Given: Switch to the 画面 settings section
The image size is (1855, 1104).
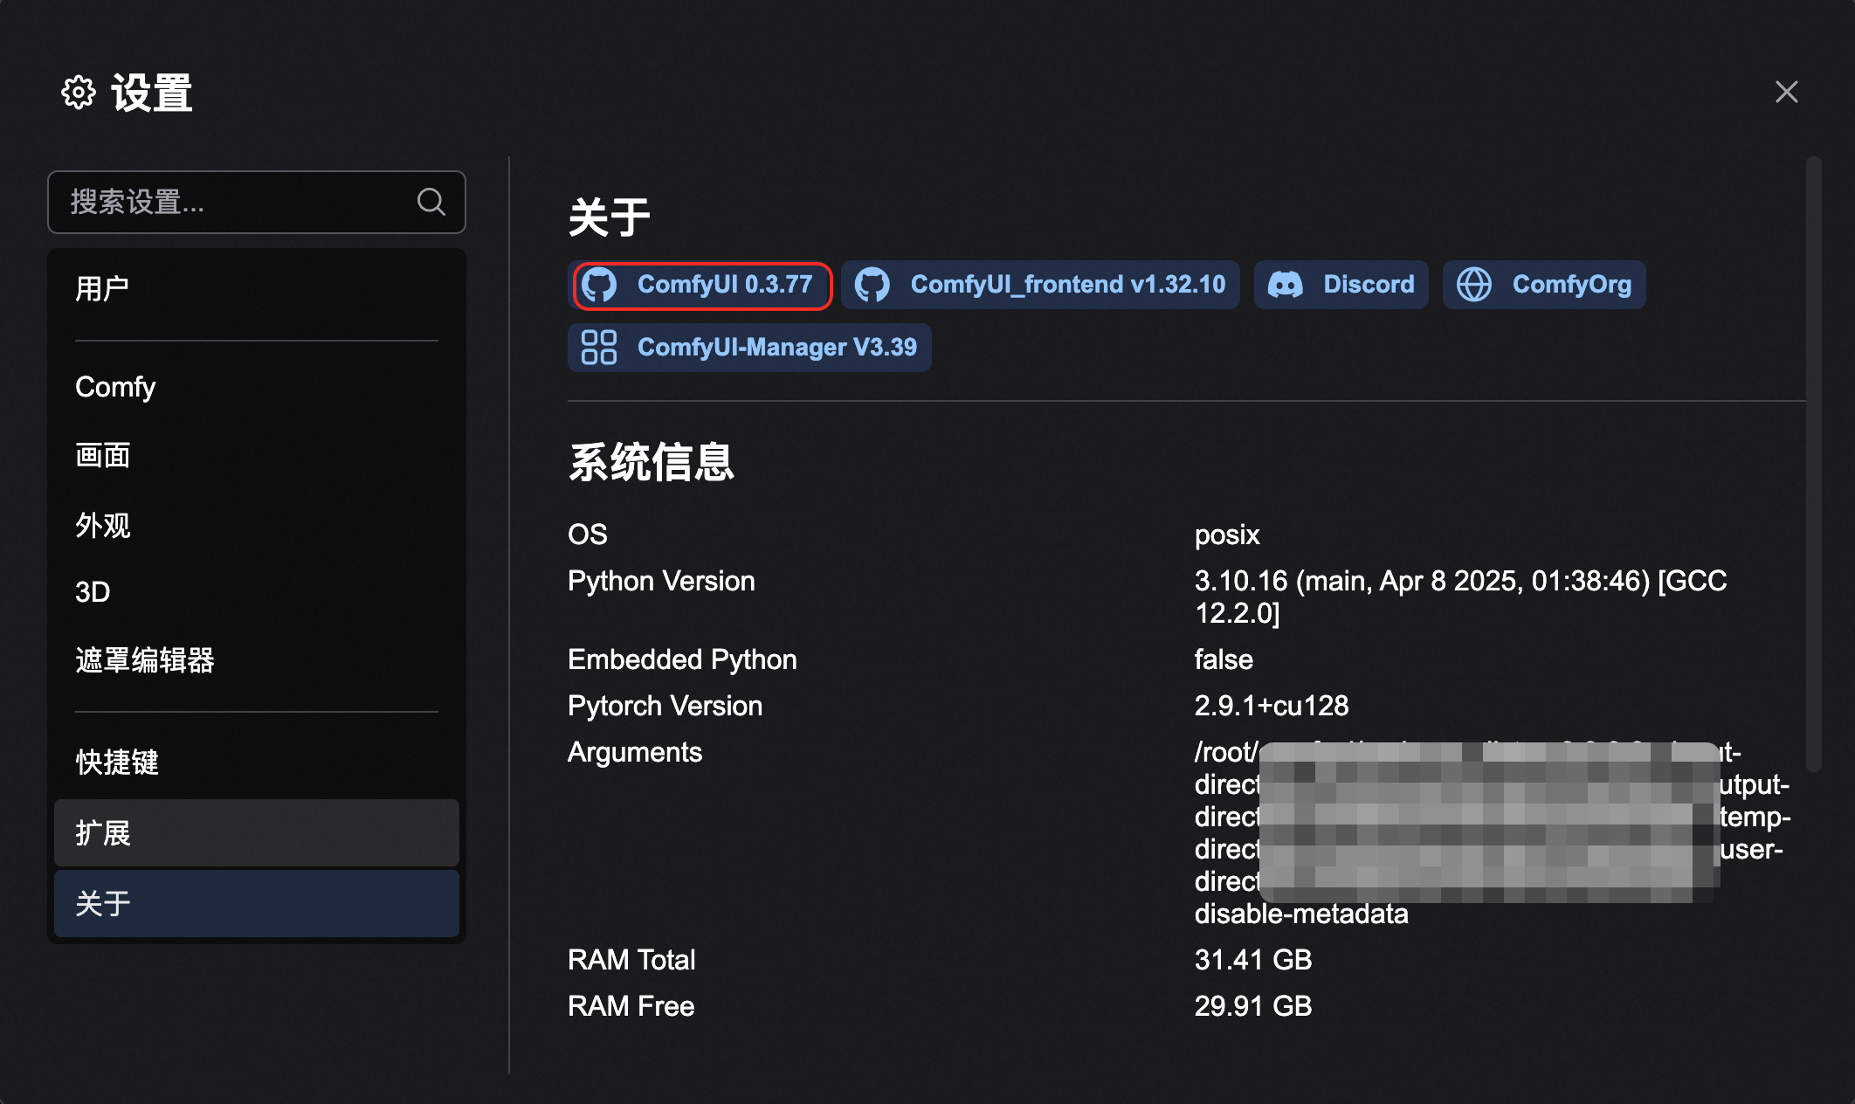Looking at the screenshot, I should [102, 456].
